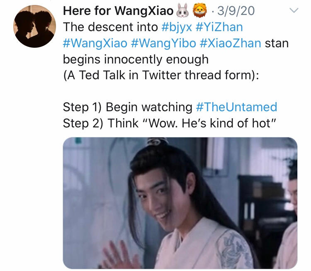Click the "A Ted Talk in Twitter thread form" line

point(161,75)
